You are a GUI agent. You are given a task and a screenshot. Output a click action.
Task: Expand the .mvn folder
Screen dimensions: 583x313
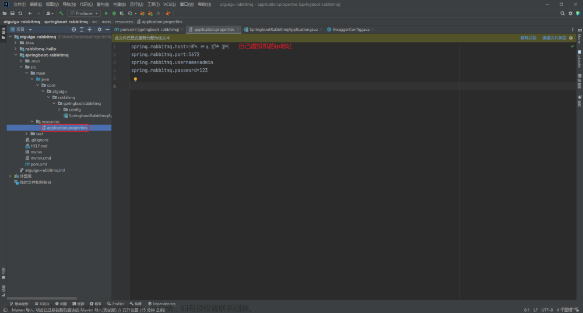[x=21, y=61]
